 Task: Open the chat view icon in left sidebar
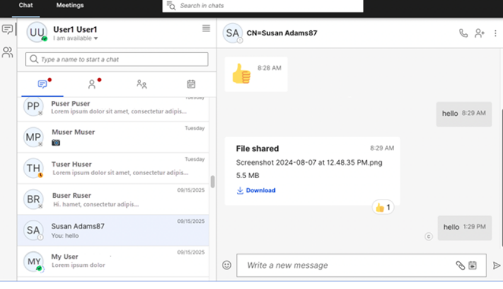(7, 30)
